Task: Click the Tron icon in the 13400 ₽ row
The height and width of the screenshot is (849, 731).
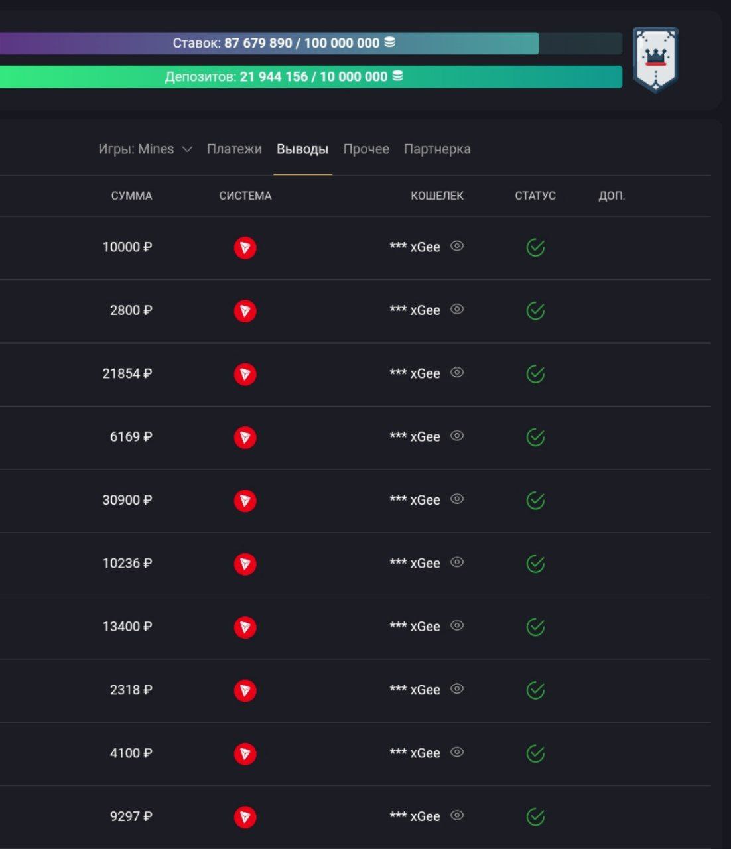Action: (x=245, y=627)
